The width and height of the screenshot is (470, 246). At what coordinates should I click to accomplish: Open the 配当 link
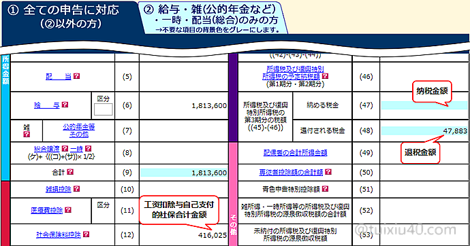pos(59,77)
